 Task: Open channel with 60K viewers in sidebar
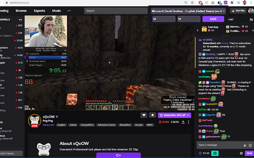pos(12,27)
